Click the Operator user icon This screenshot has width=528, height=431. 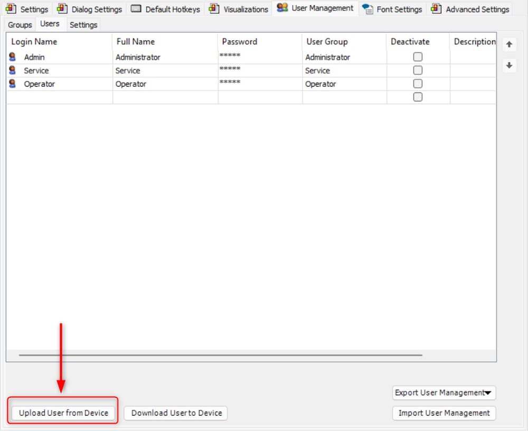12,83
